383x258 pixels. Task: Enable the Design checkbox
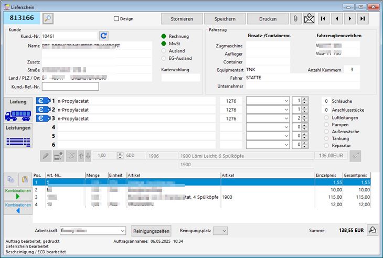click(x=116, y=19)
